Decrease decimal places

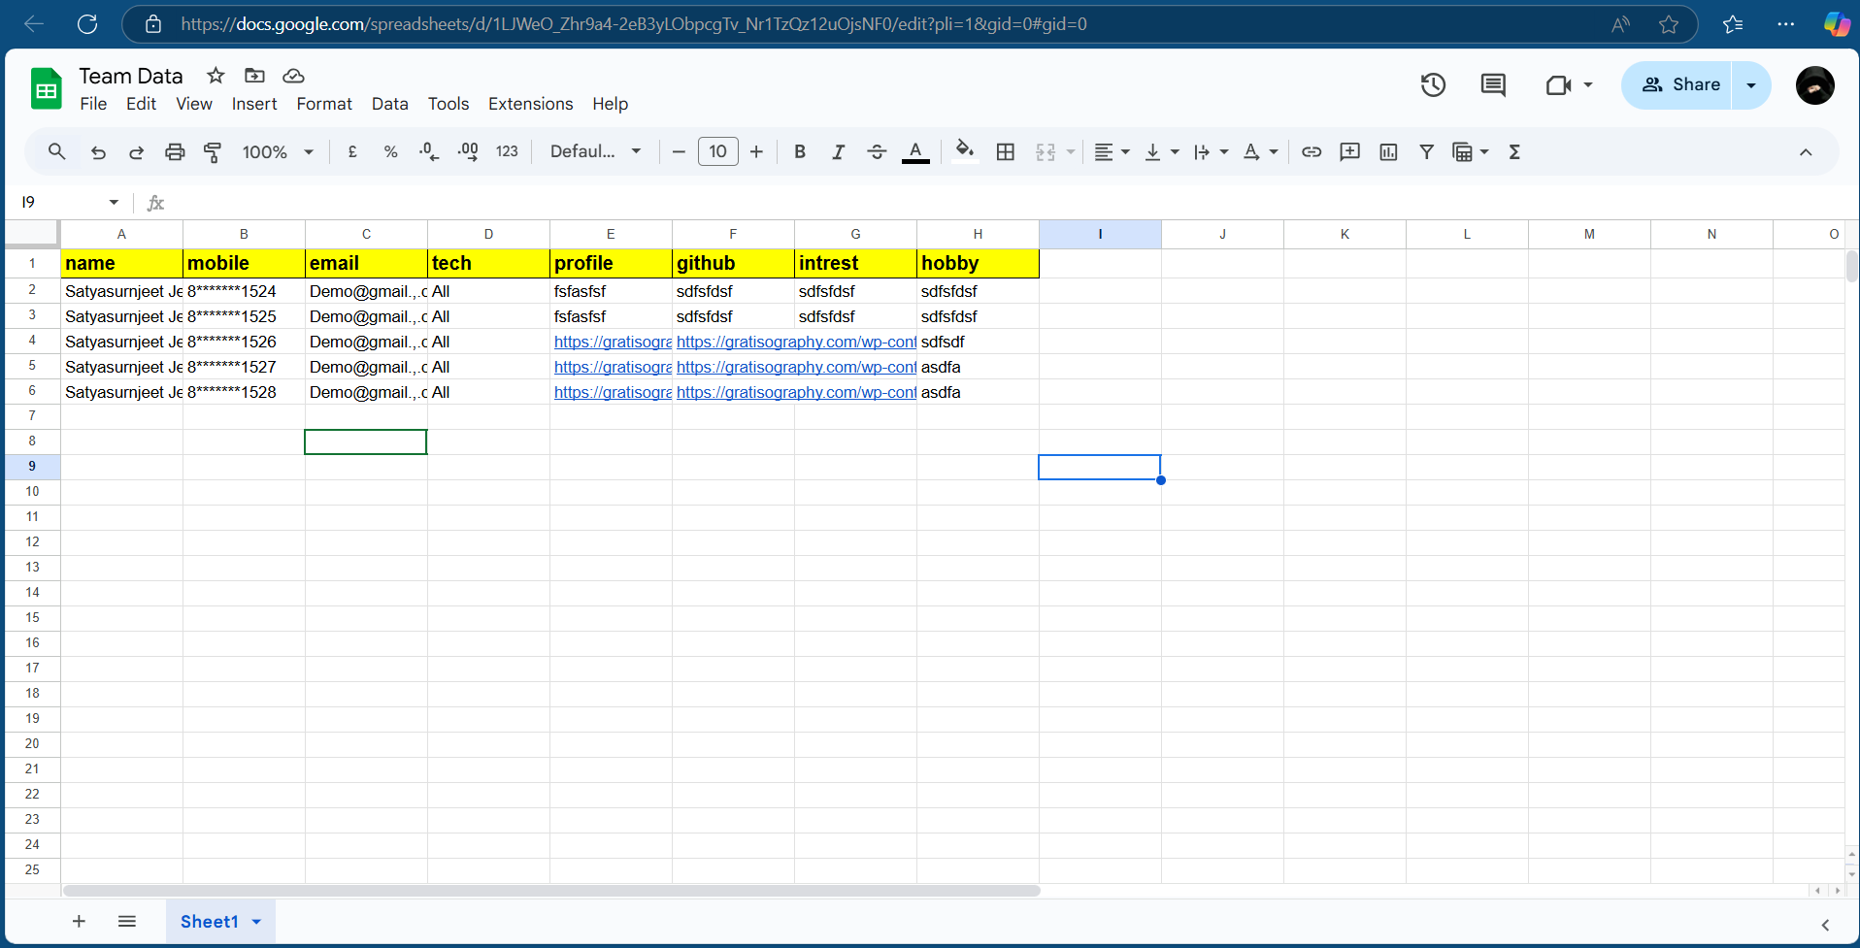(429, 151)
